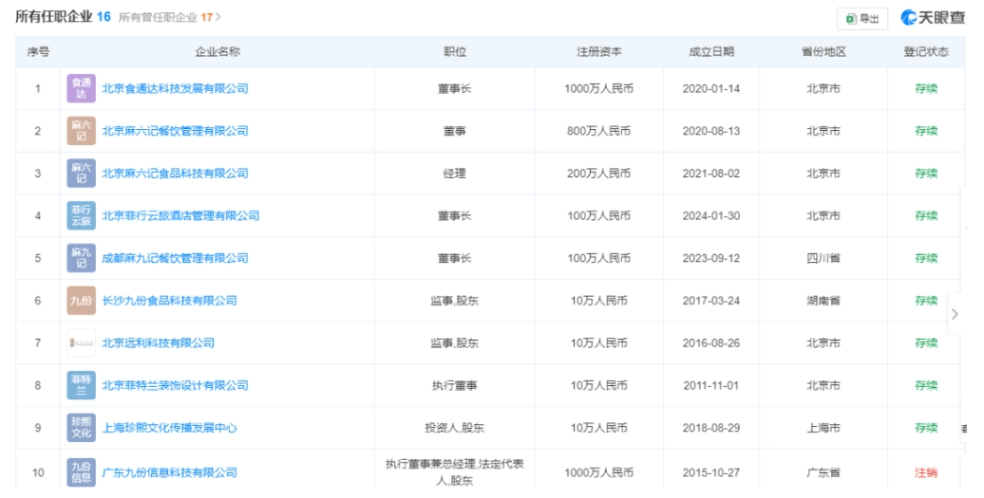Click the 菲行云旅 company logo icon
984x498 pixels.
pos(81,215)
